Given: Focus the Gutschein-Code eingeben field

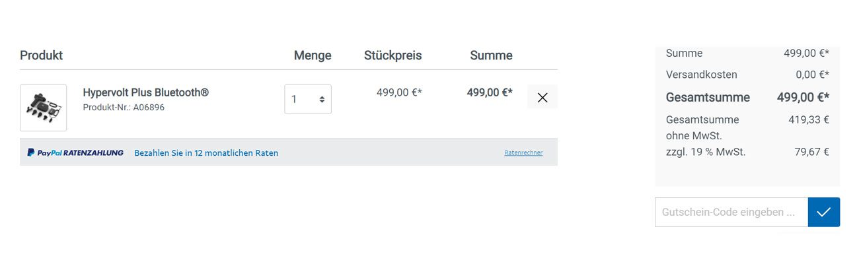Looking at the screenshot, I should [x=731, y=212].
